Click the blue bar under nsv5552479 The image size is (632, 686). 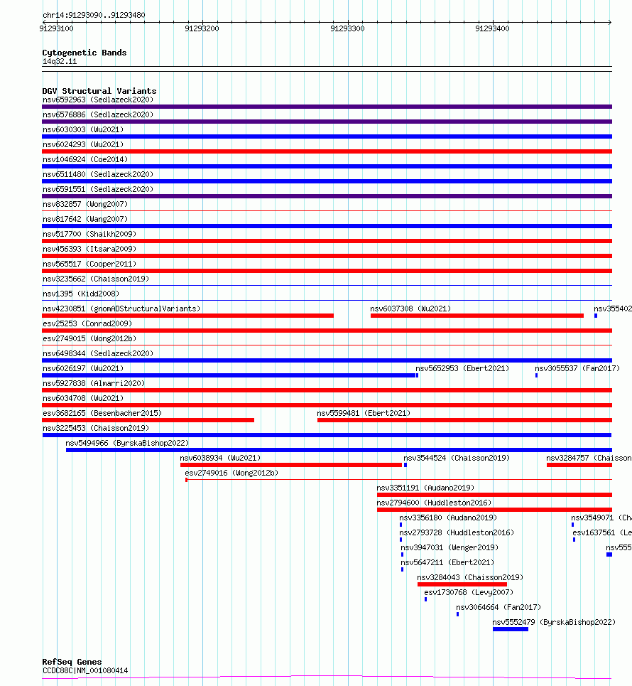[x=511, y=629]
